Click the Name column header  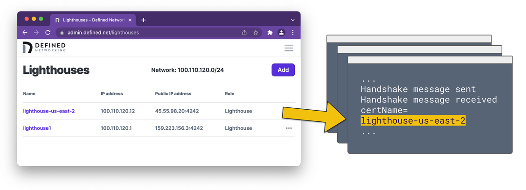tap(29, 94)
